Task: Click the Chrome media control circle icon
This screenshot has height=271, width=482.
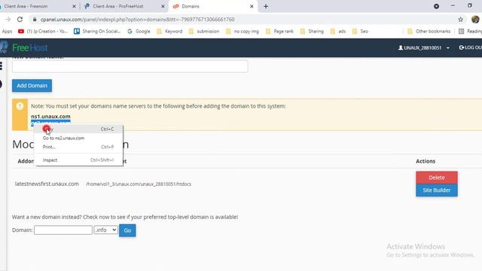Action: click(x=436, y=6)
